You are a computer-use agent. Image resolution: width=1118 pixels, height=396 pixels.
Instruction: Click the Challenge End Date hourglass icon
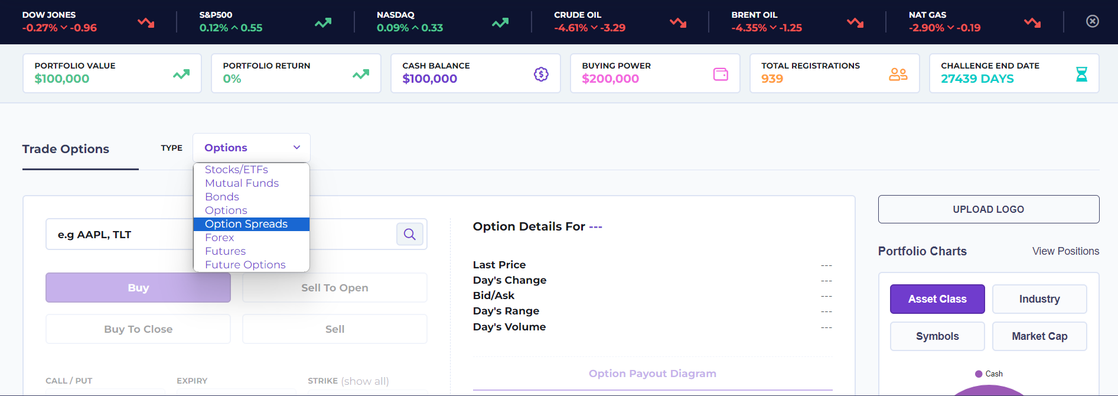coord(1081,74)
